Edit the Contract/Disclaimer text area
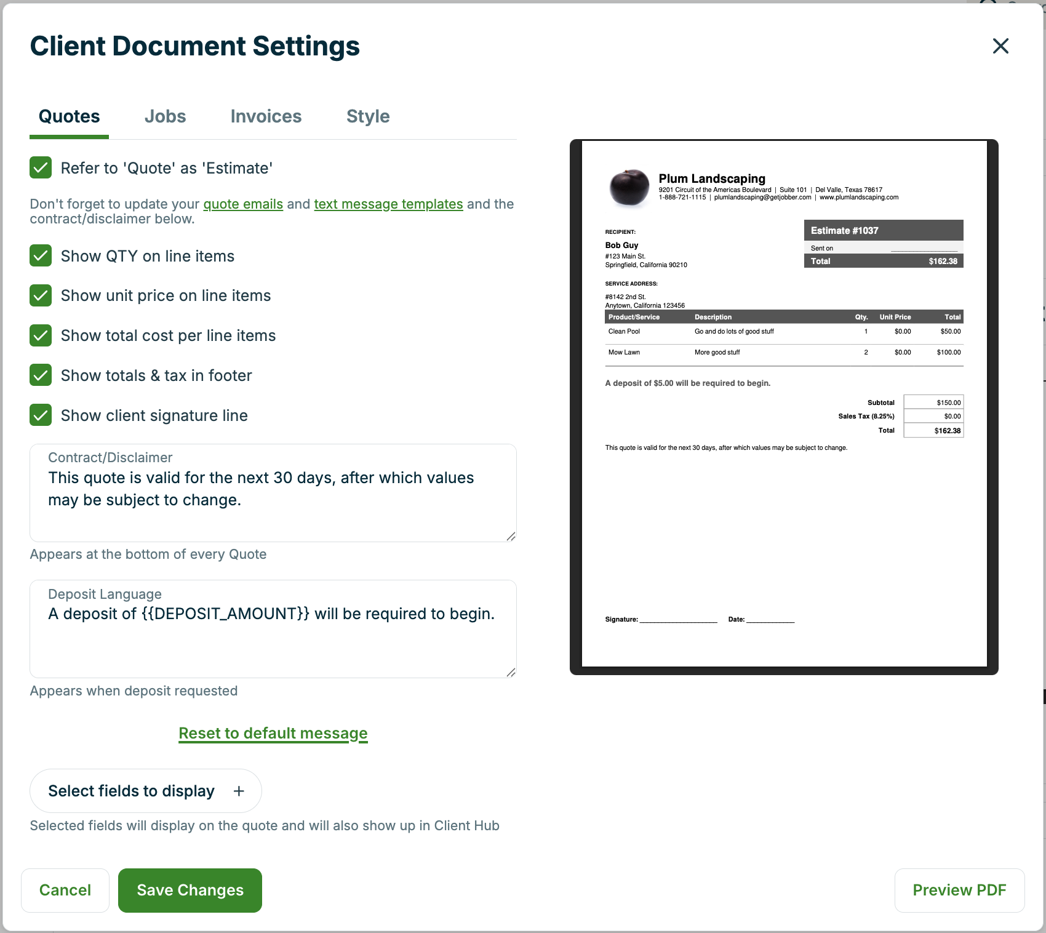This screenshot has height=933, width=1046. pyautogui.click(x=273, y=492)
